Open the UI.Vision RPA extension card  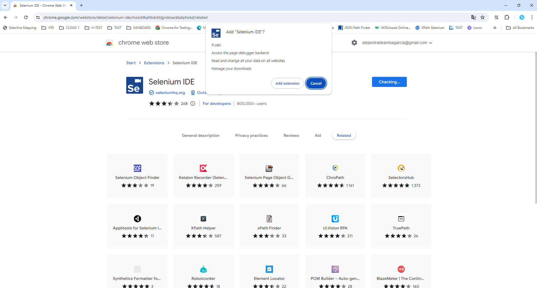point(335,226)
